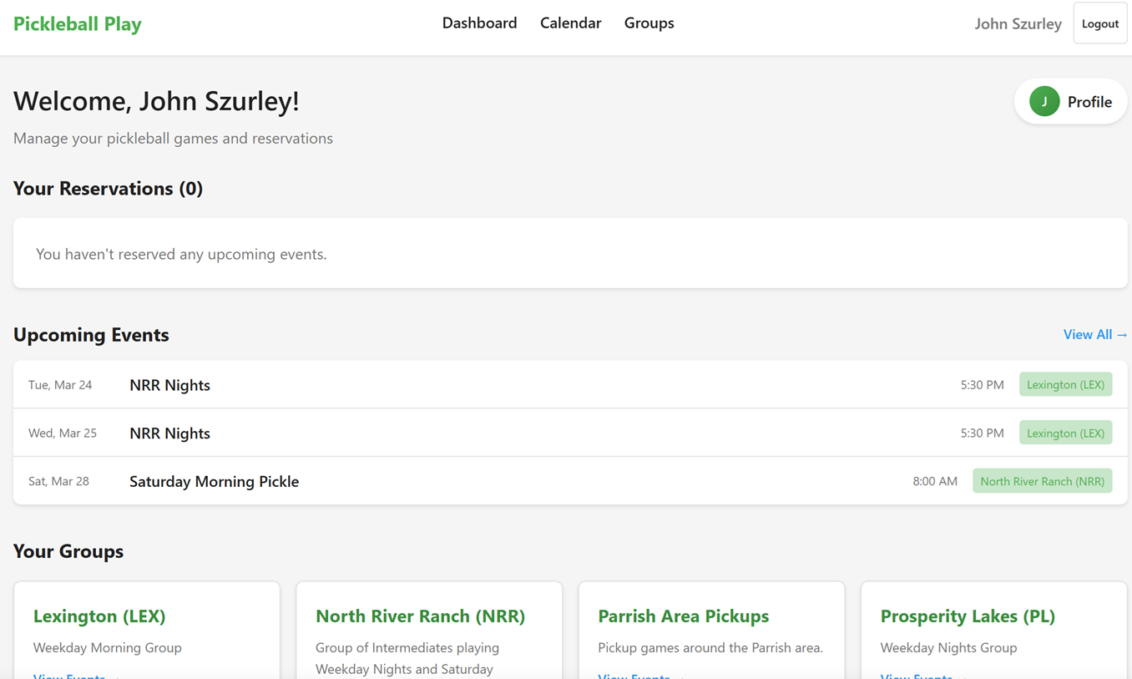Screen dimensions: 1132x679
Task: Click the Your Groups heading
Action: click(68, 551)
